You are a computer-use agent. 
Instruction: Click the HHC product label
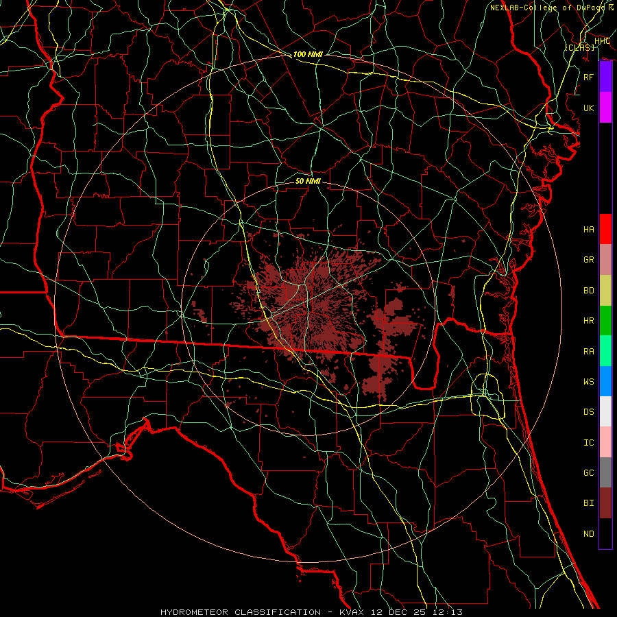pos(602,41)
